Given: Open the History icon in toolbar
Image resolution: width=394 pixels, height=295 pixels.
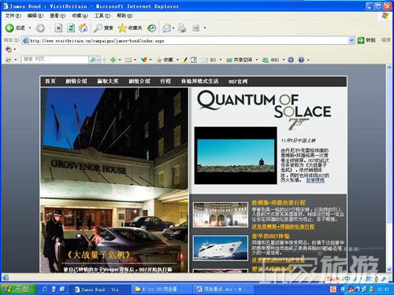Looking at the screenshot, I should click(x=151, y=28).
